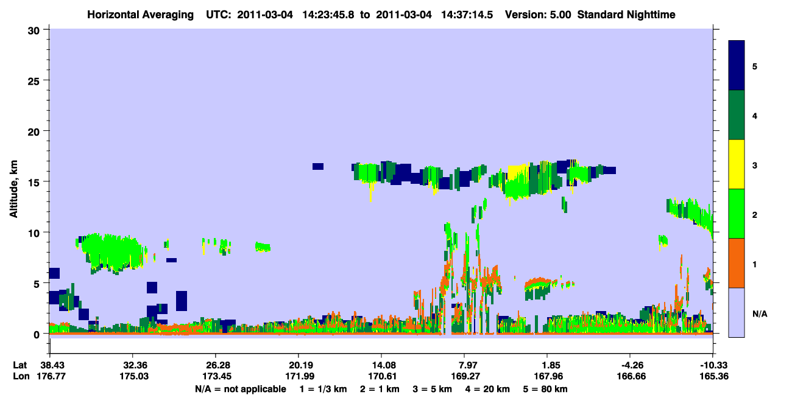Click the yellow level 3 color swatch

737,164
